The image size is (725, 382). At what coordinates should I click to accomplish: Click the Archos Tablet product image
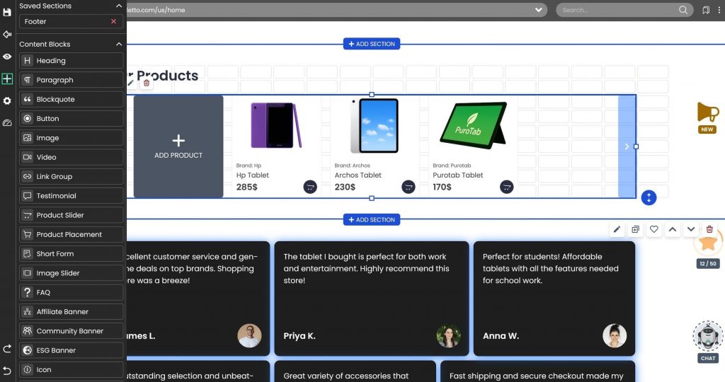pyautogui.click(x=375, y=126)
